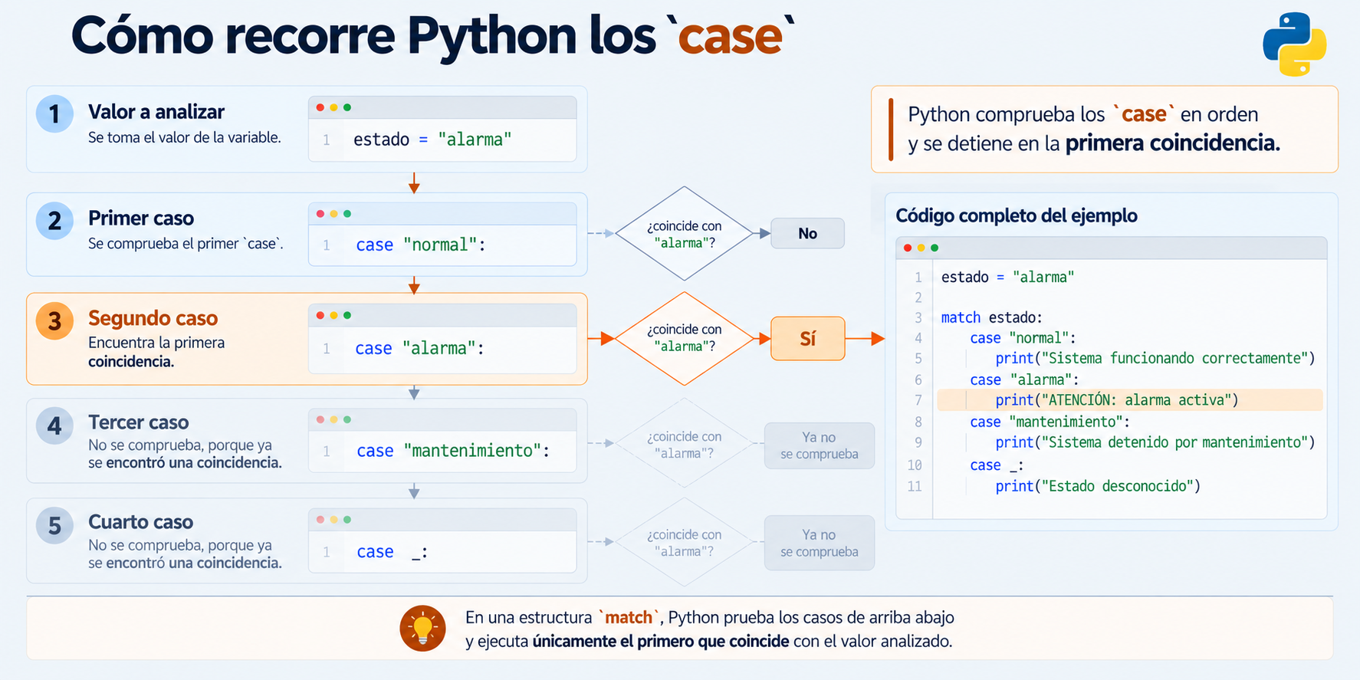Click the Python logo
This screenshot has width=1360, height=680.
click(1294, 44)
